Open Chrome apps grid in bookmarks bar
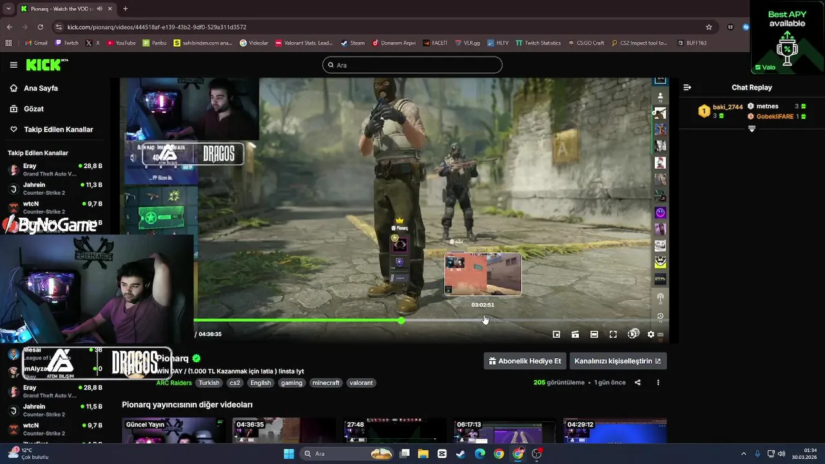825x464 pixels. 8,43
